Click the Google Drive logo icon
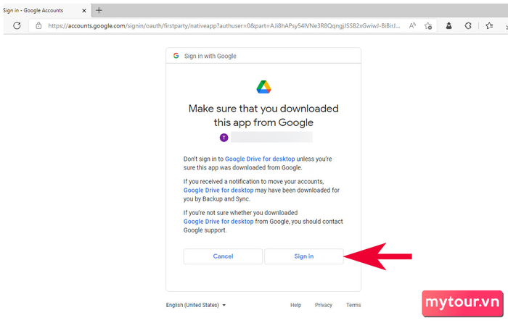 pos(263,87)
